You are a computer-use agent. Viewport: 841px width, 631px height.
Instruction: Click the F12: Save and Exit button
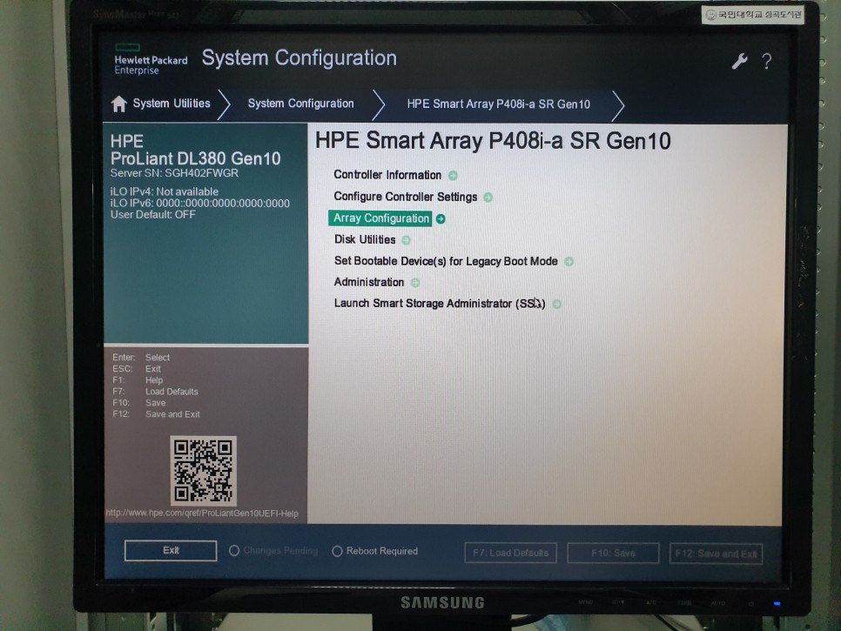716,554
